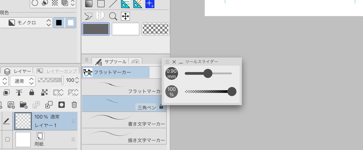363x150 pixels.
Task: Select the magnifier zoom tool
Action: click(113, 16)
